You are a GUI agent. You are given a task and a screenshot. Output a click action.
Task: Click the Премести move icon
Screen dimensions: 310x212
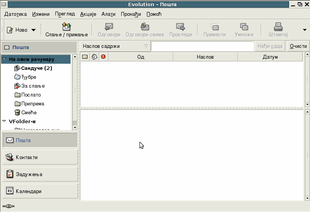pos(215,27)
